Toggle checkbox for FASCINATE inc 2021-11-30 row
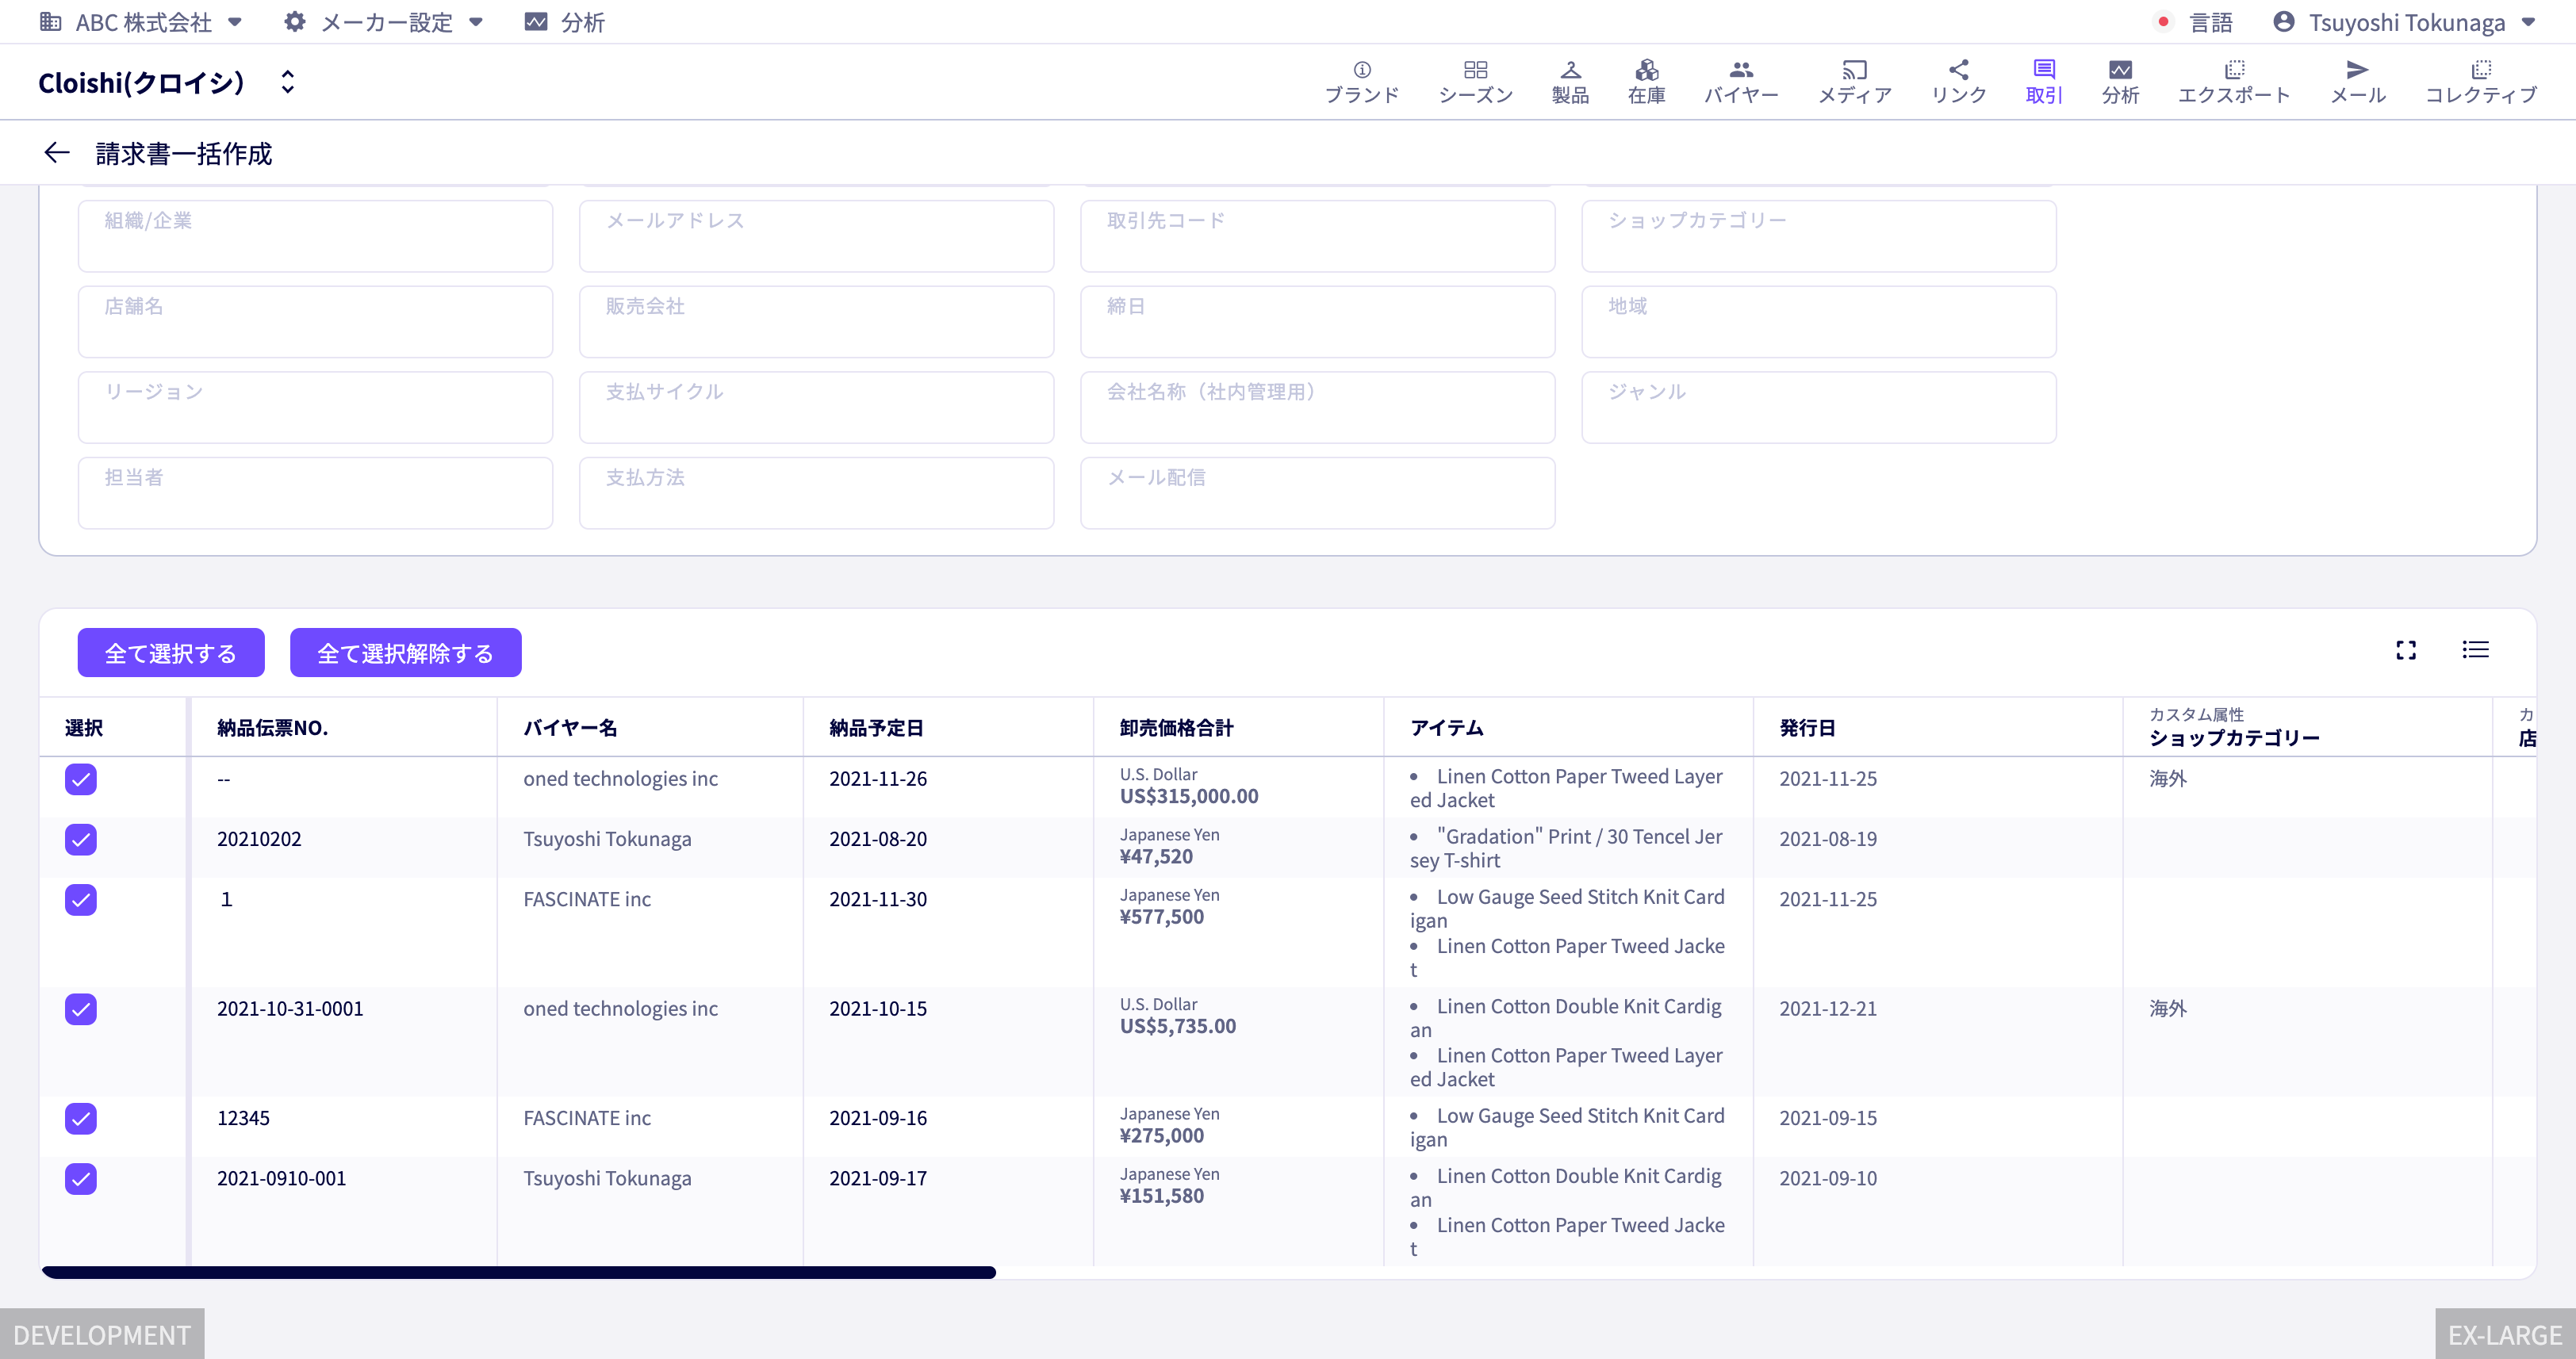Image resolution: width=2576 pixels, height=1359 pixels. pyautogui.click(x=81, y=899)
